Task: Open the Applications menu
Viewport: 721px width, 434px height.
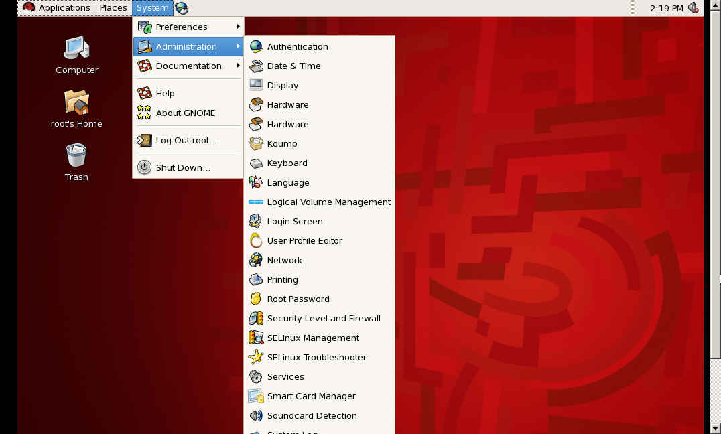Action: tap(64, 8)
